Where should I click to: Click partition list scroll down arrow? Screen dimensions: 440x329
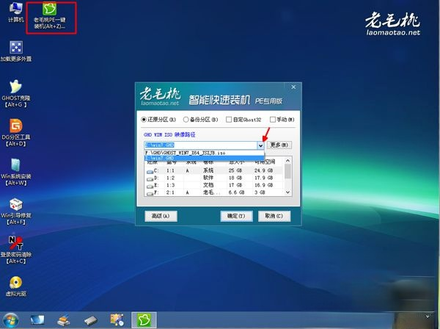coord(287,192)
